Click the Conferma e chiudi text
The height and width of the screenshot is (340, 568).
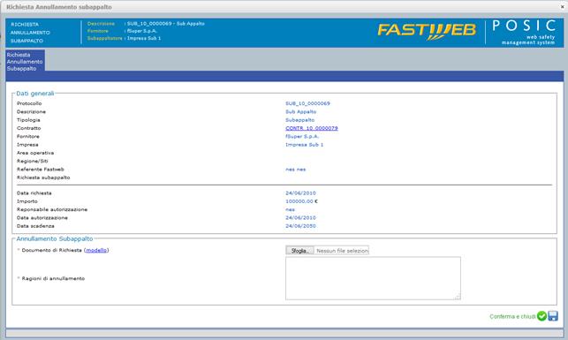click(512, 316)
